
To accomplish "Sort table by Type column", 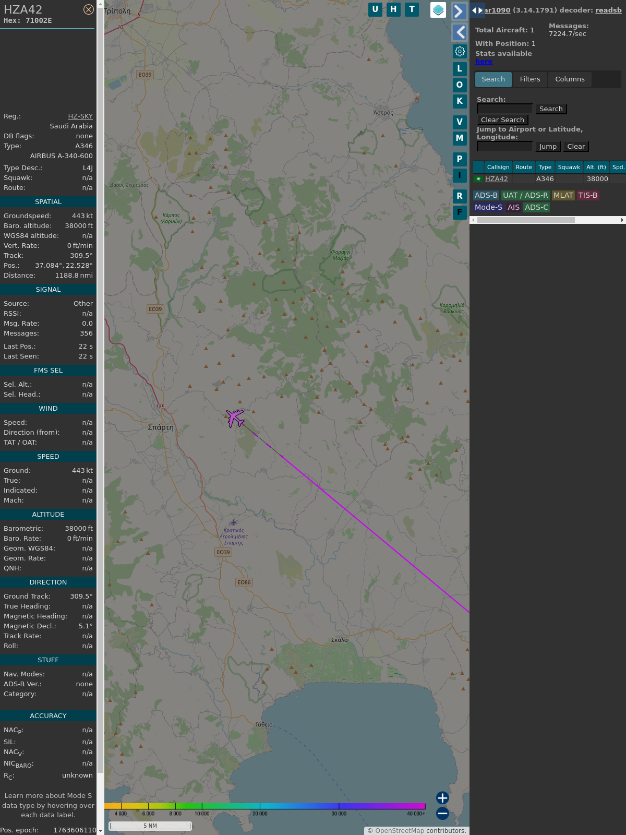I will pyautogui.click(x=545, y=167).
